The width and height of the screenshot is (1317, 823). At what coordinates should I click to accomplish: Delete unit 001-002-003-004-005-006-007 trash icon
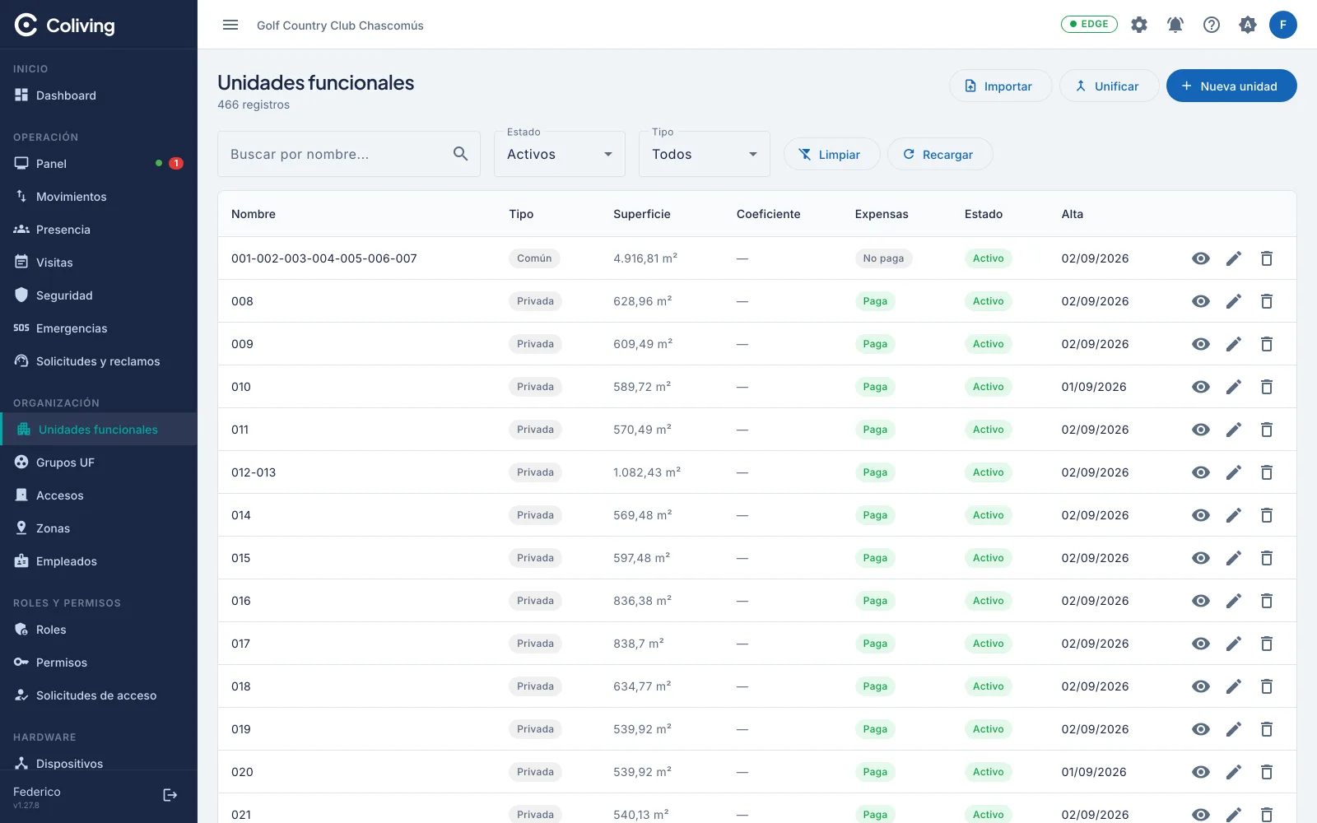[x=1267, y=258]
